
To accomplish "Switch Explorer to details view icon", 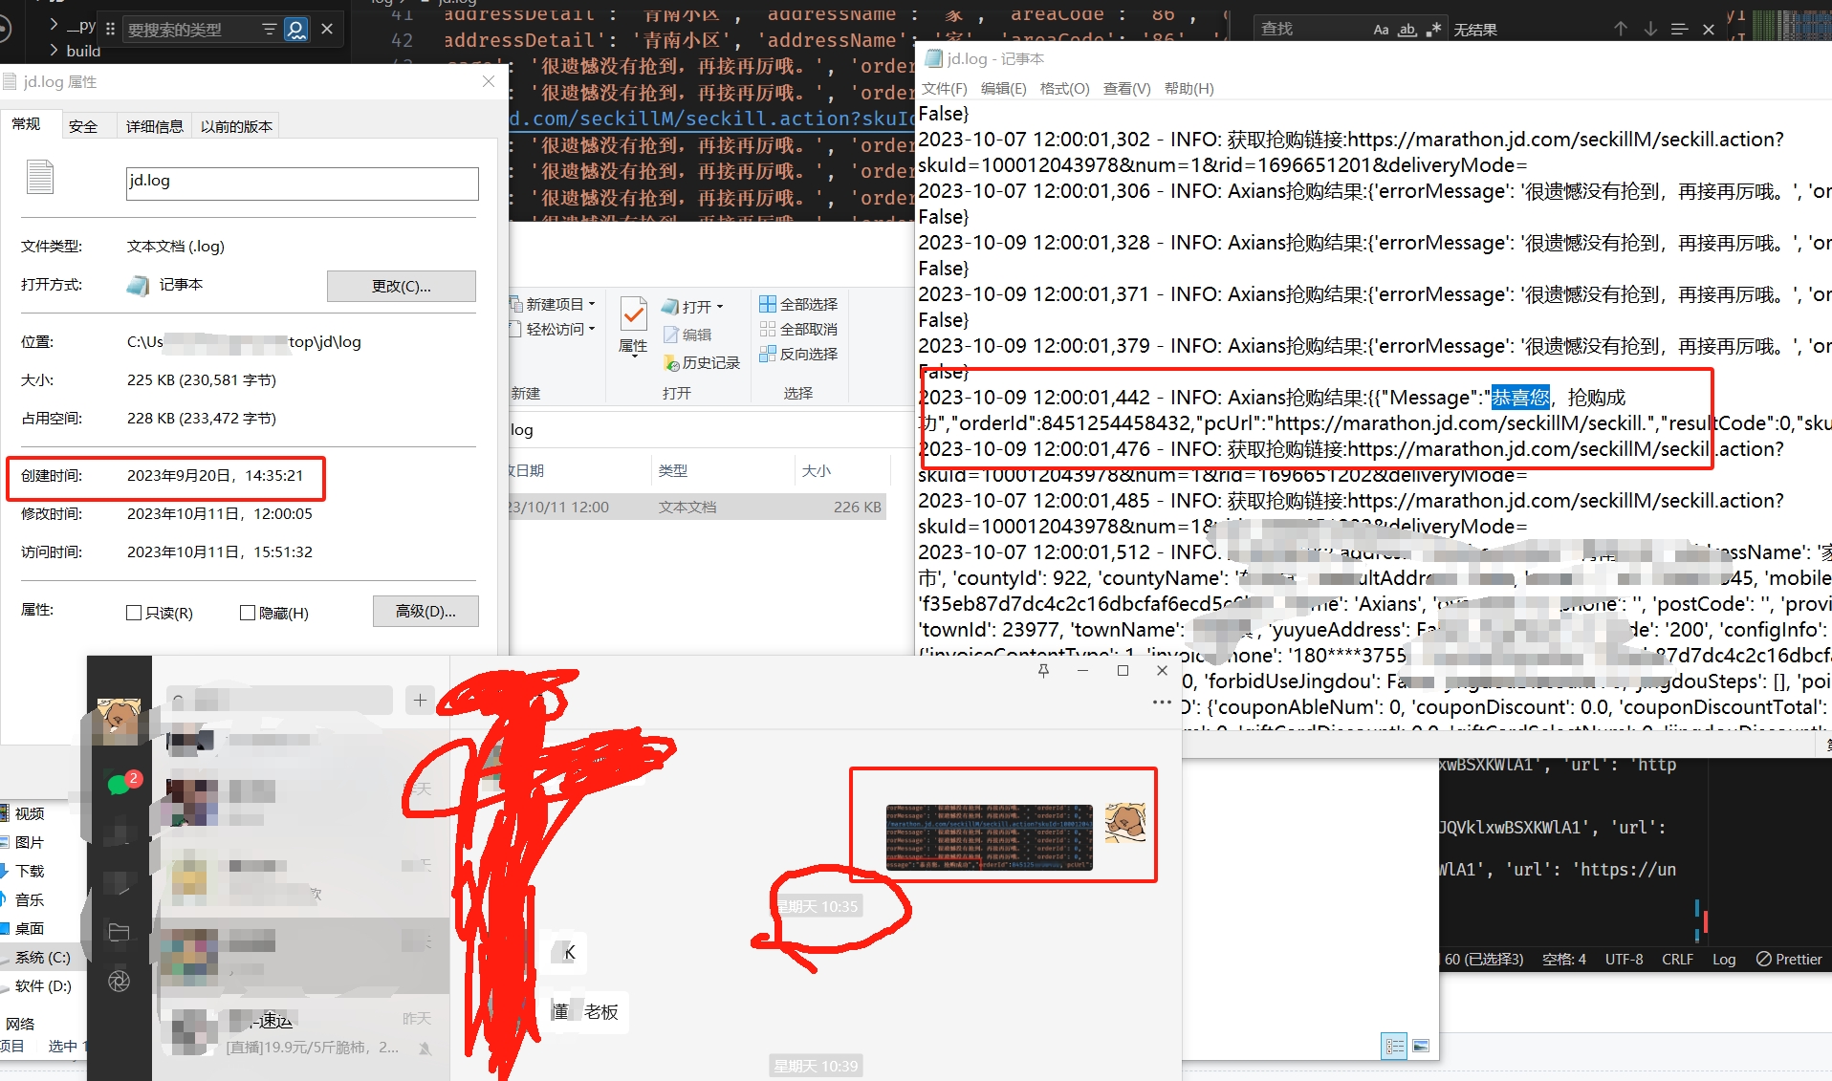I will pos(1395,1046).
